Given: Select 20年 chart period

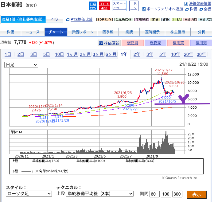Looking at the screenshot, I should click(x=188, y=54).
